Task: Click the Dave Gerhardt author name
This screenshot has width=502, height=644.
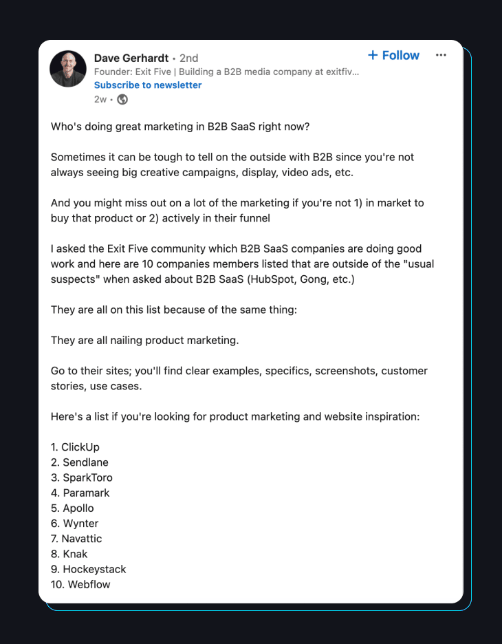Action: [131, 58]
